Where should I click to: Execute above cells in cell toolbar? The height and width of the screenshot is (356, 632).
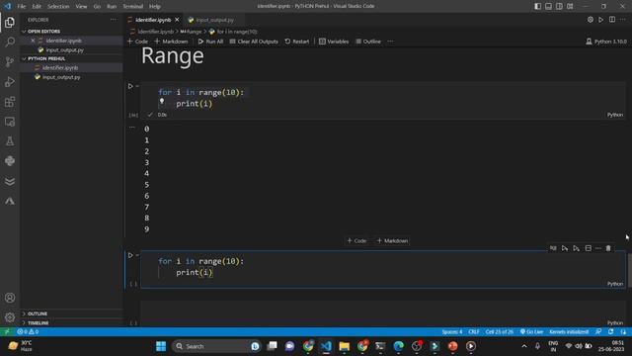point(565,248)
